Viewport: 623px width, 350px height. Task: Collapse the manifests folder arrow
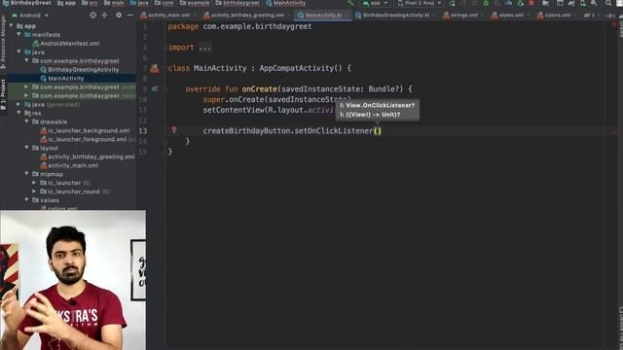(18, 35)
